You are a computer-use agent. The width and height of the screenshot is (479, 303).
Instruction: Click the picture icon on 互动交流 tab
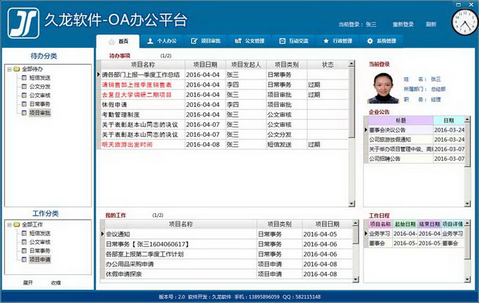click(282, 41)
